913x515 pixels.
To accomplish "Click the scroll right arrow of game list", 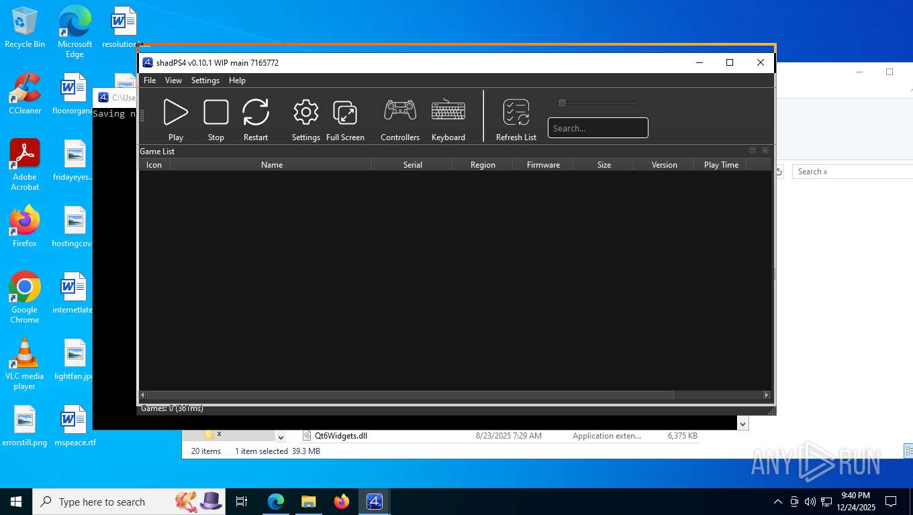I will point(767,396).
